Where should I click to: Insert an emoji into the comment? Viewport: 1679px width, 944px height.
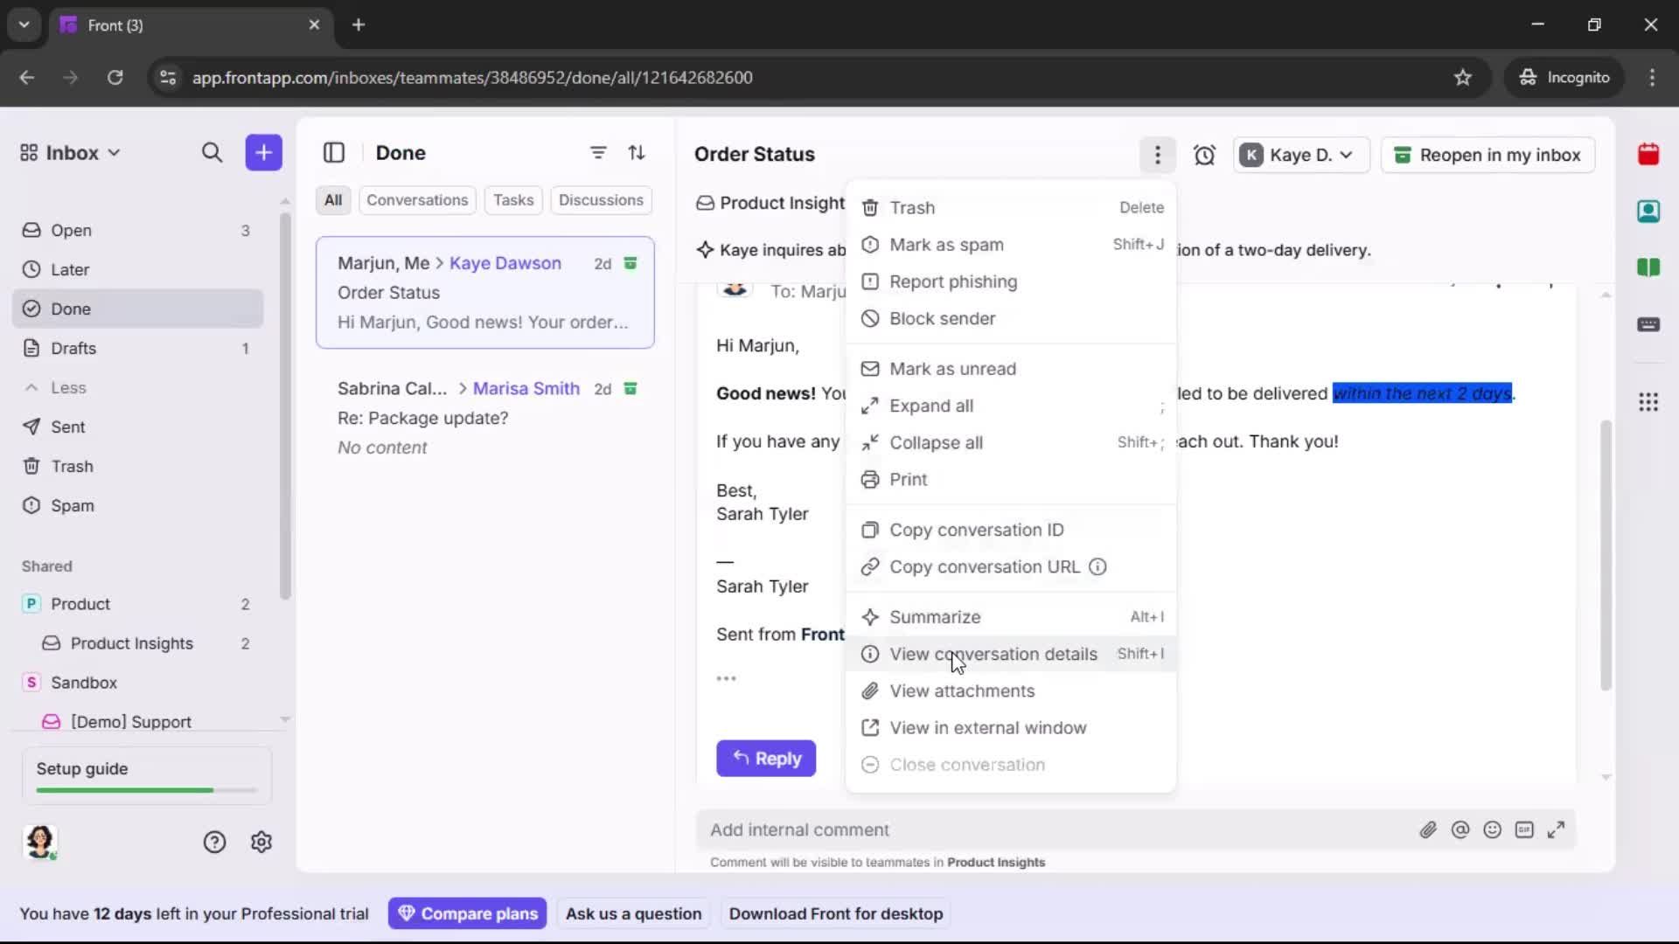click(x=1493, y=829)
